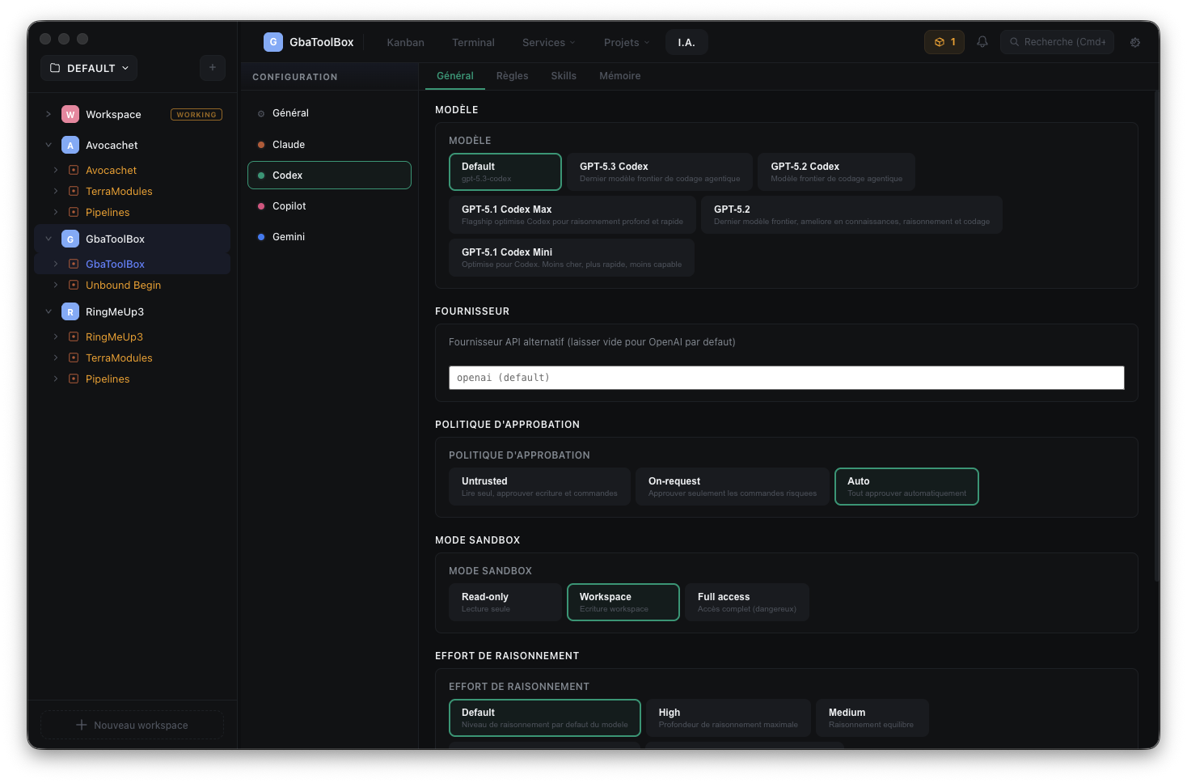The height and width of the screenshot is (783, 1187).
Task: Click the bell notifications icon
Action: [982, 42]
